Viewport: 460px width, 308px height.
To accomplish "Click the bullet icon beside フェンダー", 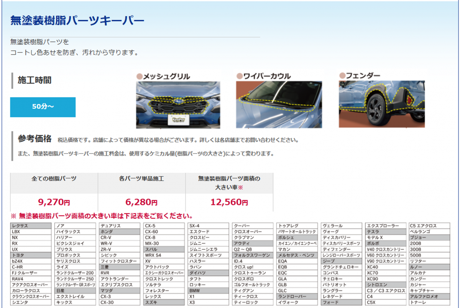I will [342, 76].
